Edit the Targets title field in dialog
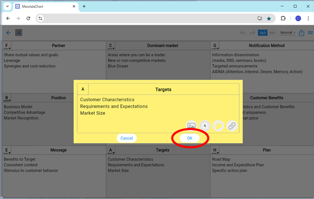Viewport: 314px width, 199px height. click(x=164, y=89)
